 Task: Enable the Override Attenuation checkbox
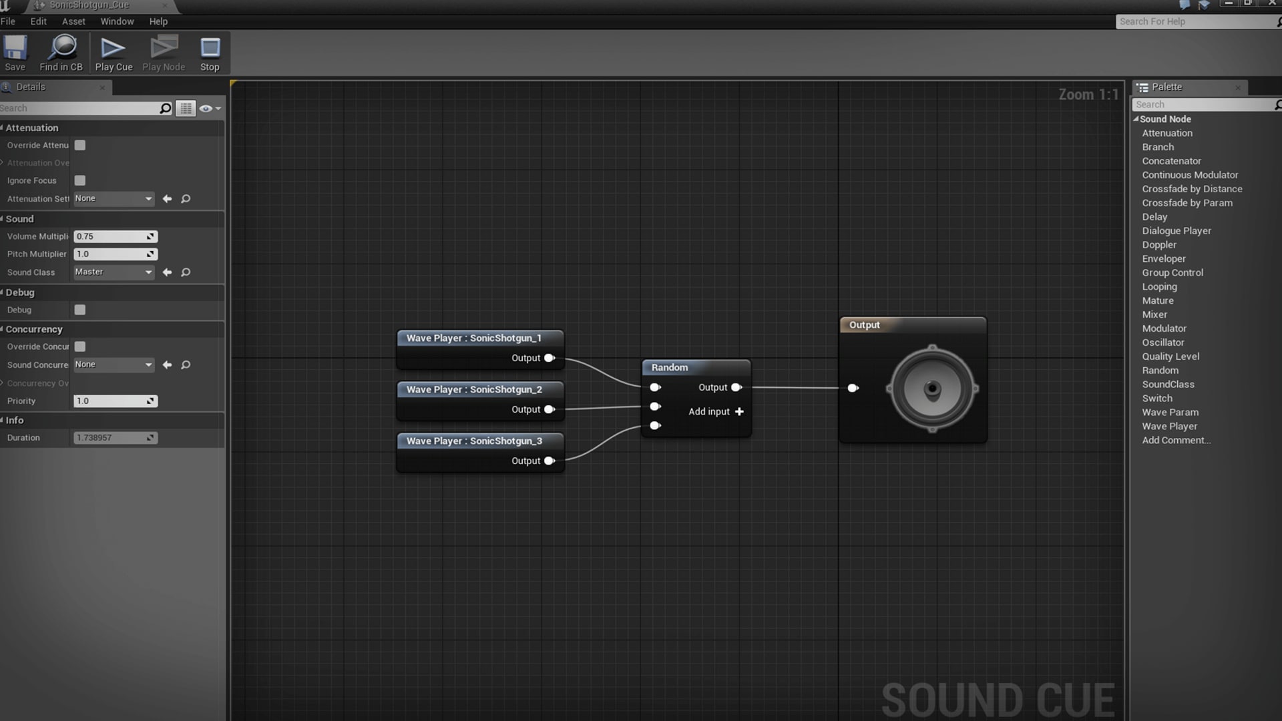(80, 146)
